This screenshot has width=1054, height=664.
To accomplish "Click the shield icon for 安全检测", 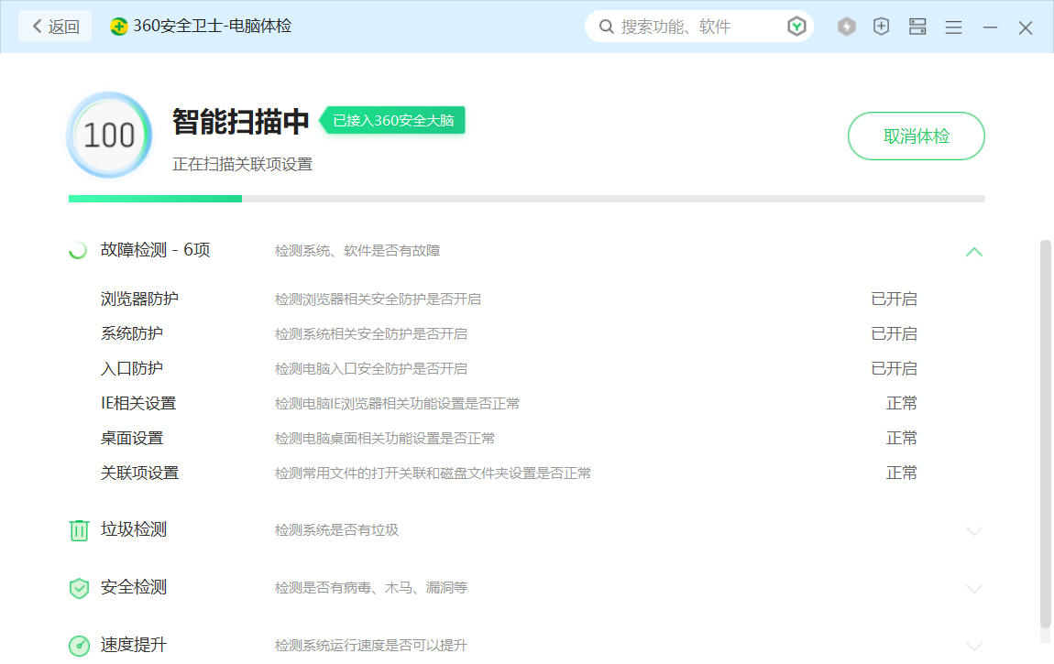I will tap(80, 588).
